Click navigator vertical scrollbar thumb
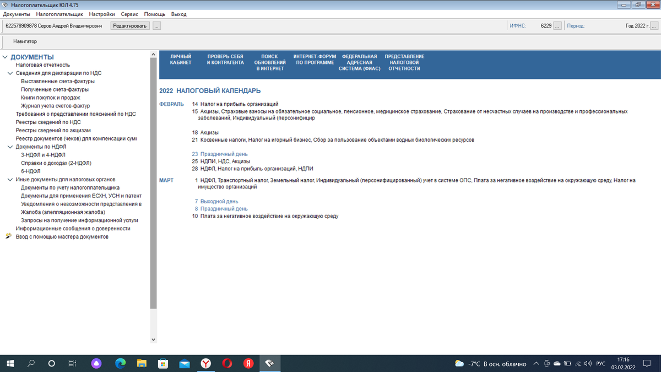Screen dimensions: 661x372 tap(154, 183)
